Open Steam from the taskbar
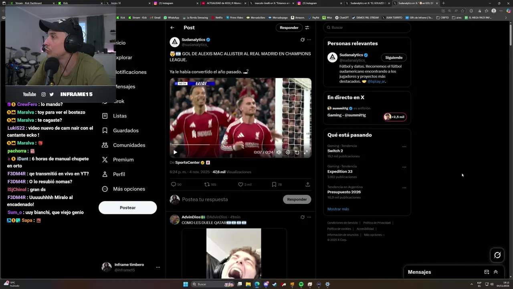The height and width of the screenshot is (289, 513). click(x=275, y=284)
